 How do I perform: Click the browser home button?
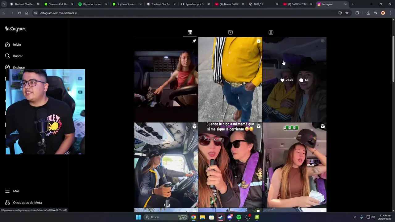point(27,13)
